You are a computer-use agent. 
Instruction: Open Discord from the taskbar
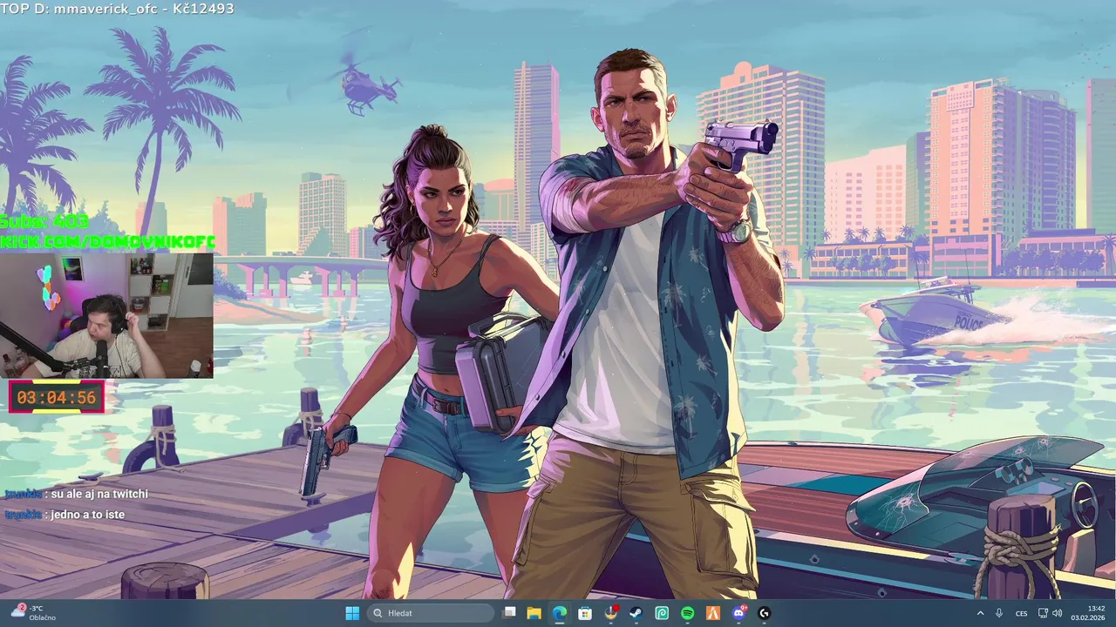739,613
